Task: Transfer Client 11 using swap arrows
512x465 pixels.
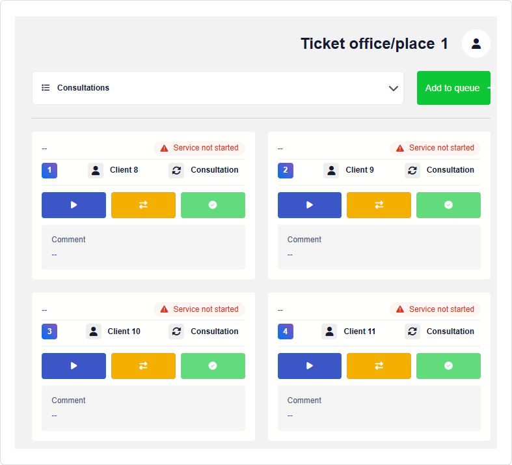Action: coord(379,366)
